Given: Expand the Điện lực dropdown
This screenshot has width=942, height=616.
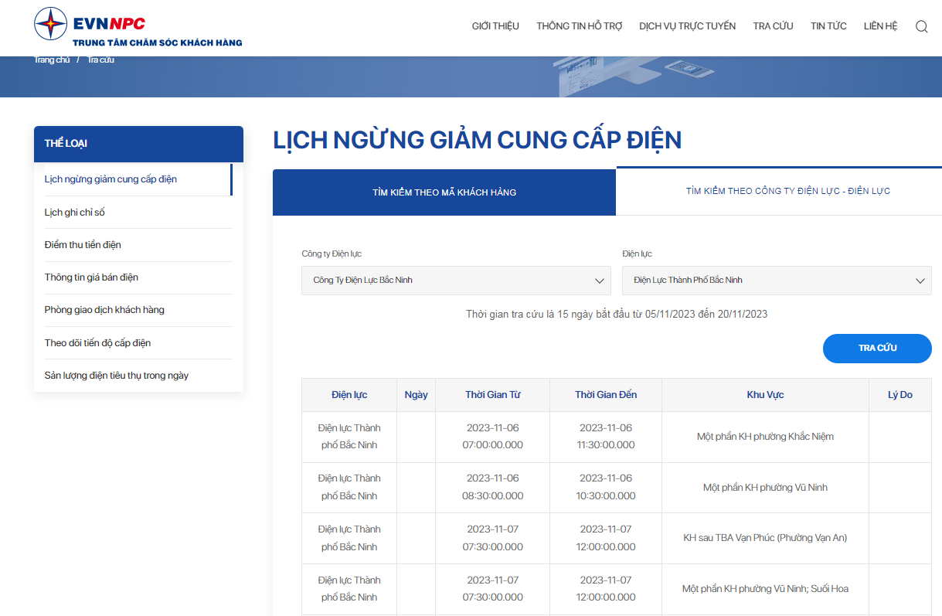Looking at the screenshot, I should pos(777,281).
